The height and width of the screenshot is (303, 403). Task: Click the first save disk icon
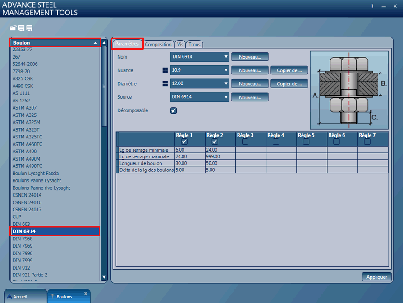coord(21,28)
